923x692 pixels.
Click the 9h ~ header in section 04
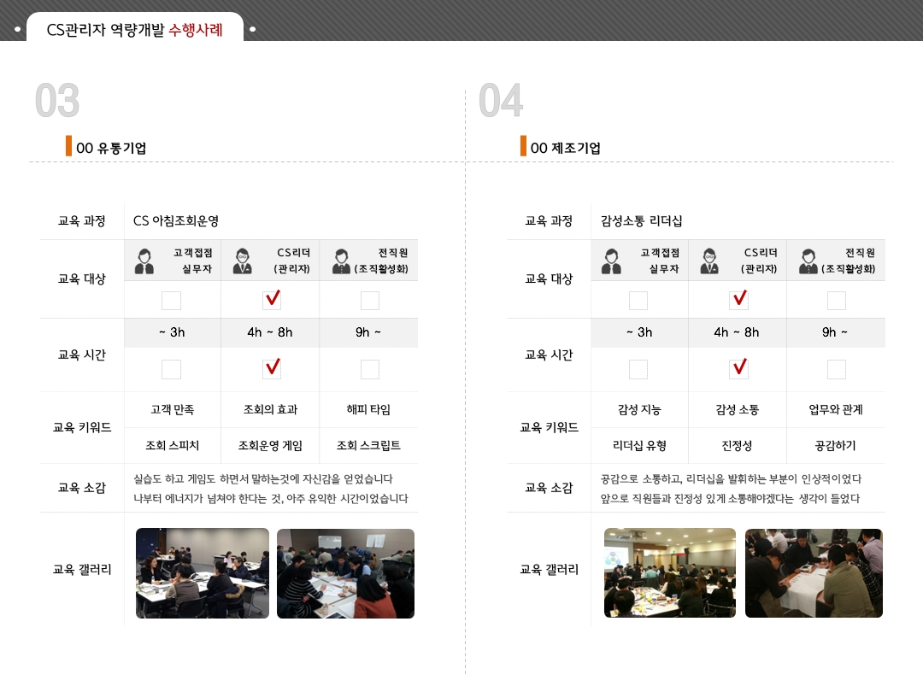point(835,332)
